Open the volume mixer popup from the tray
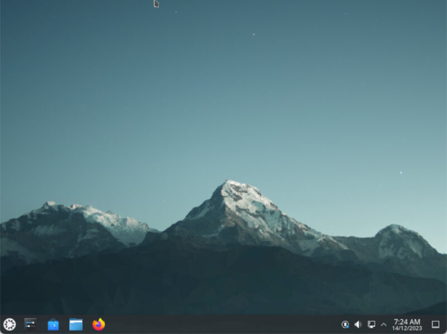 pyautogui.click(x=358, y=323)
